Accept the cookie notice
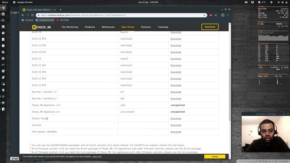Image resolution: width=290 pixels, height=163 pixels. pos(215,157)
